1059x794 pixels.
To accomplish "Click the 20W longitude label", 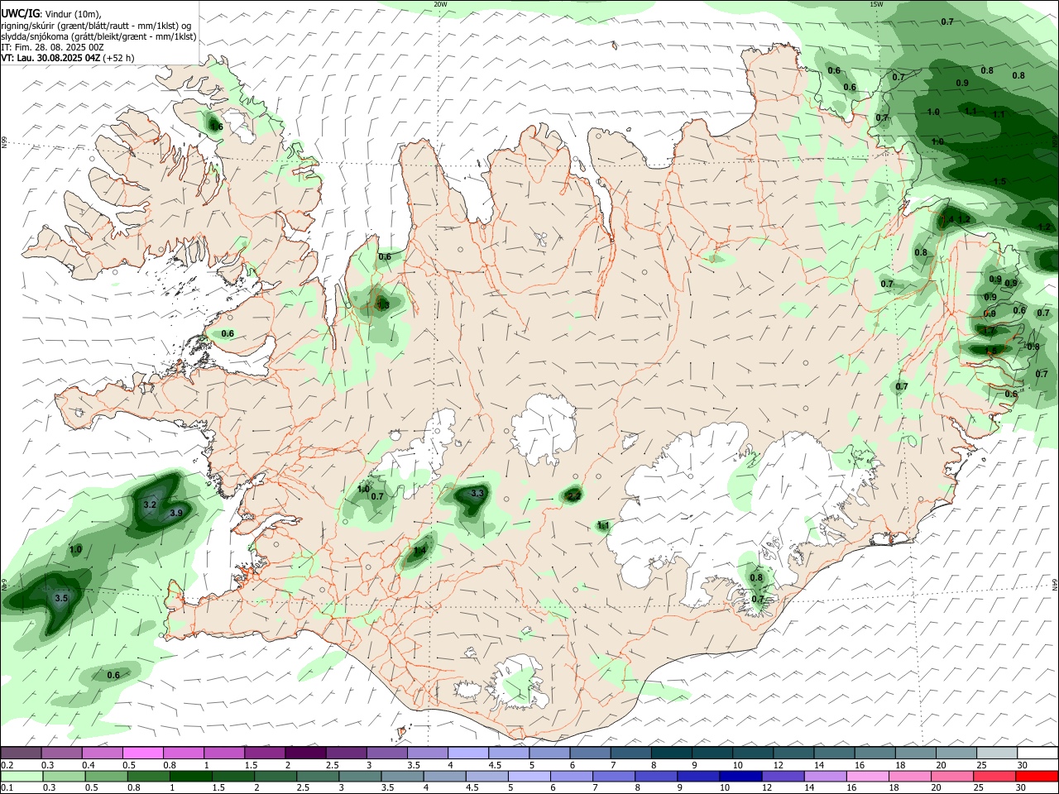I will coord(440,4).
